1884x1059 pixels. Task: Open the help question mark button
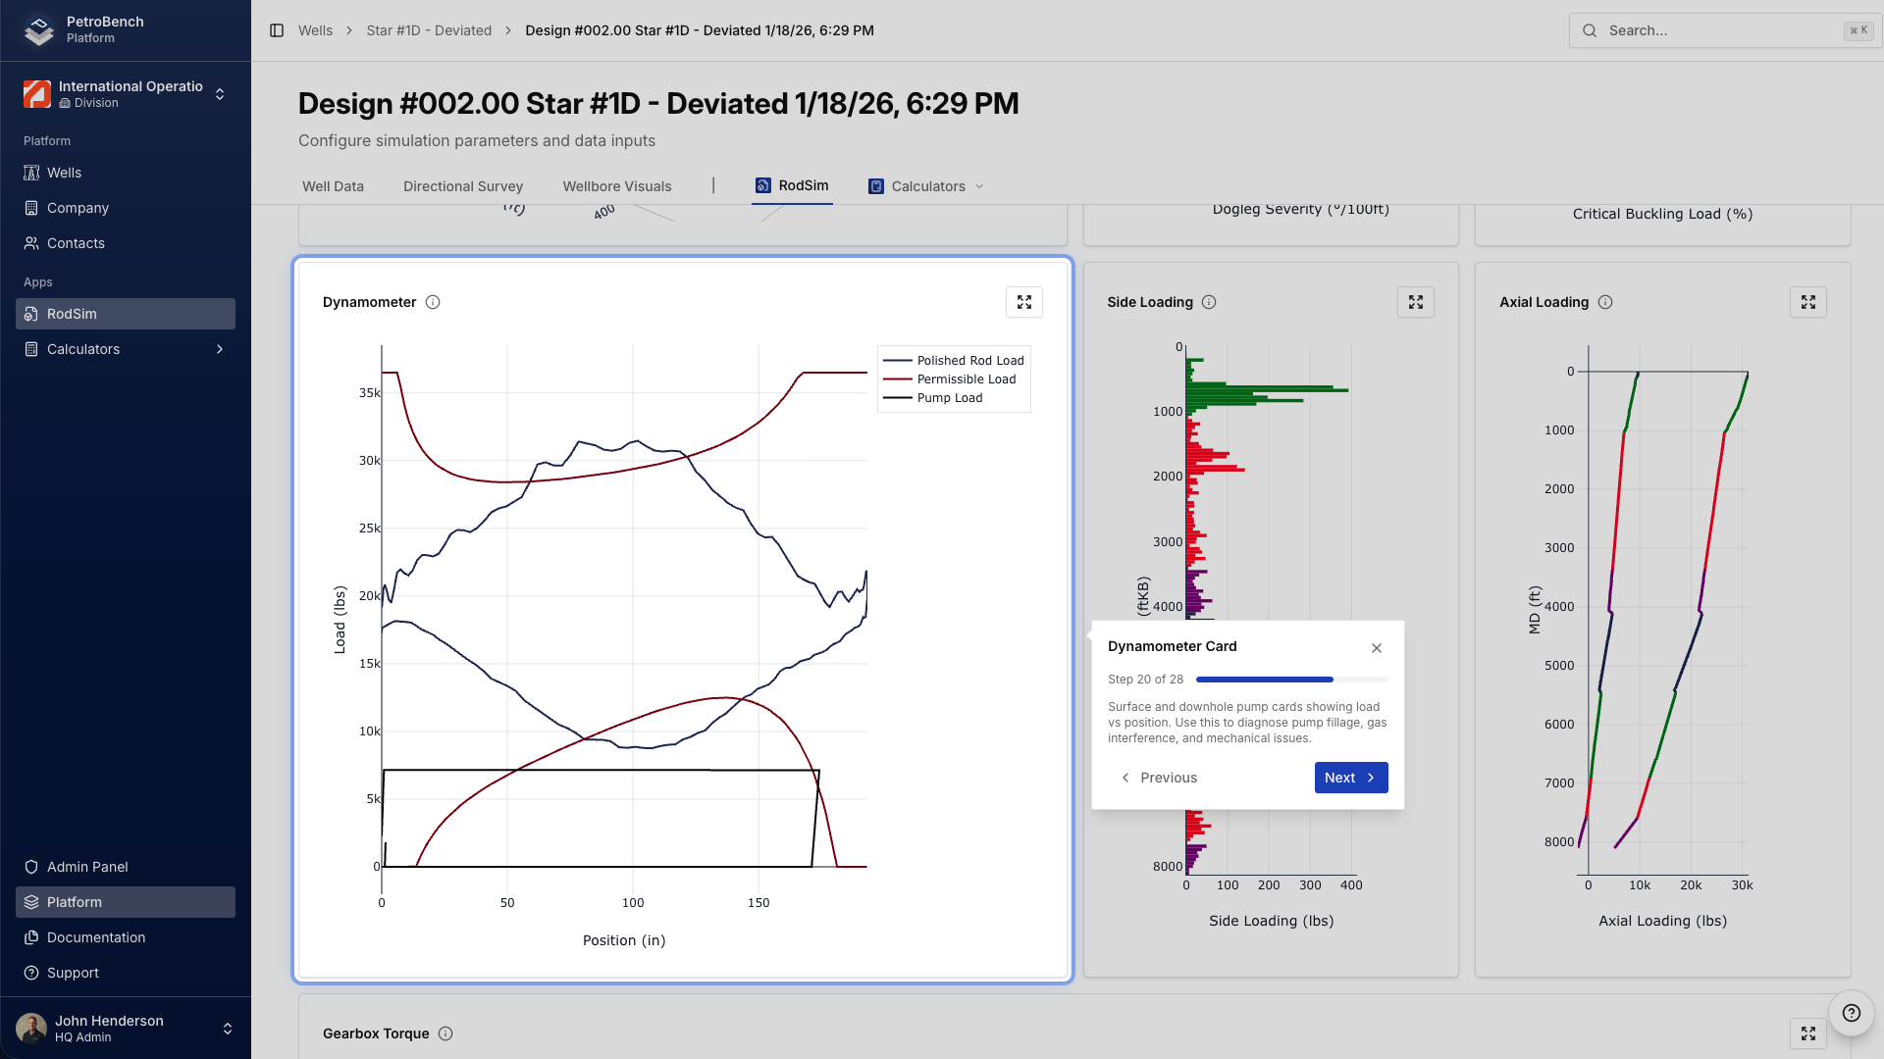point(1851,1013)
